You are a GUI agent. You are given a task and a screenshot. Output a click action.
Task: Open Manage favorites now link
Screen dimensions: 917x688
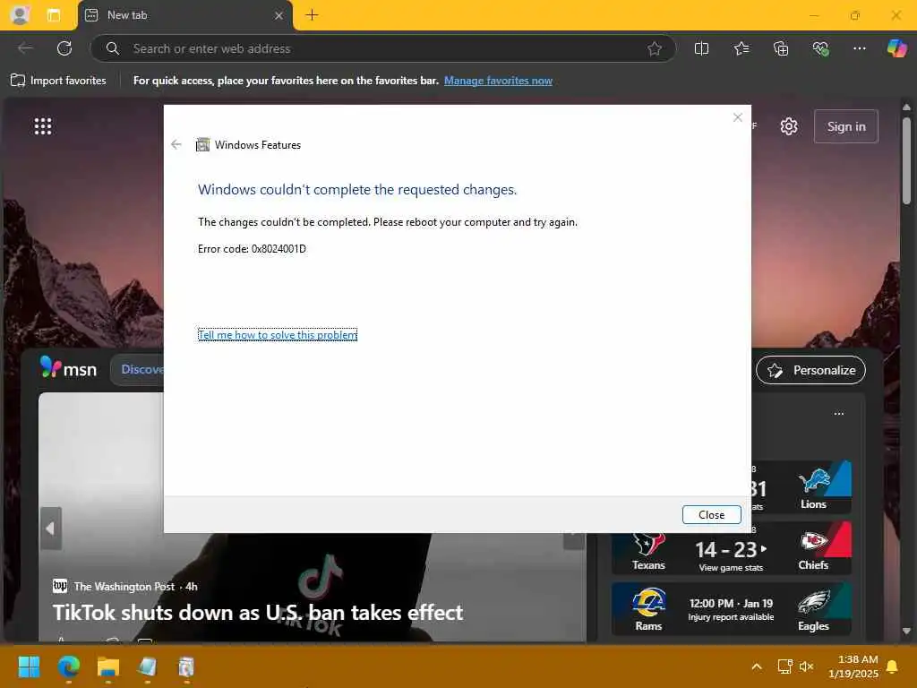click(498, 81)
